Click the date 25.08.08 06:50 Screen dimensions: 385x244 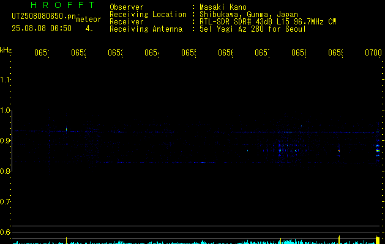click(42, 29)
